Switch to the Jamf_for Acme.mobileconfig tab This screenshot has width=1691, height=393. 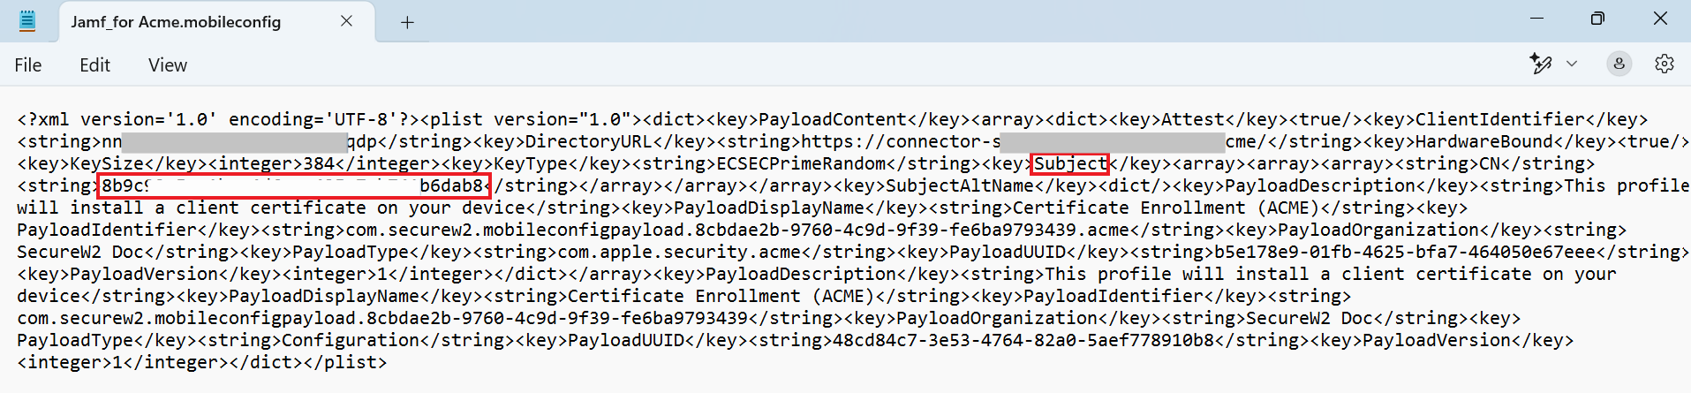[x=176, y=22]
